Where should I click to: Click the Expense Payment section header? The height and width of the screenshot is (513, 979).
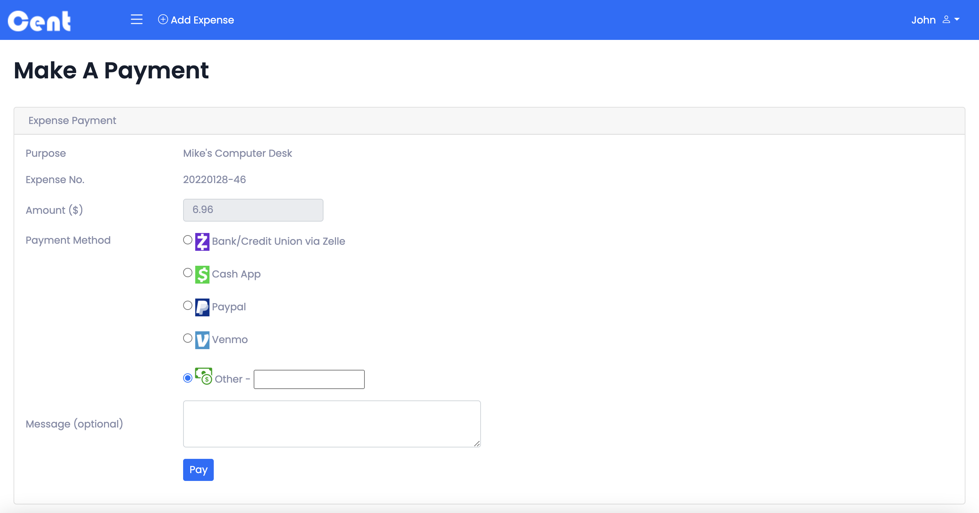(x=71, y=120)
